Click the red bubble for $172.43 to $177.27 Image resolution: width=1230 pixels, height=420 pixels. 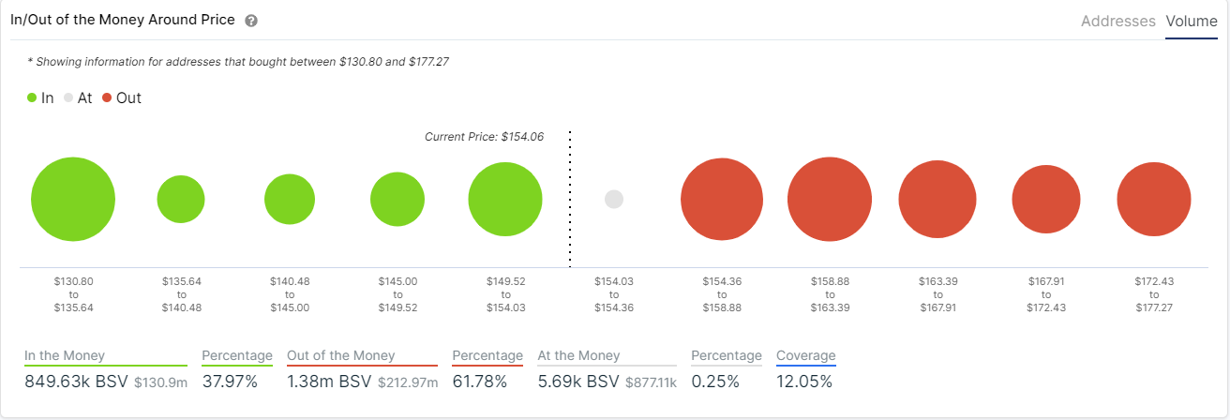click(1154, 200)
